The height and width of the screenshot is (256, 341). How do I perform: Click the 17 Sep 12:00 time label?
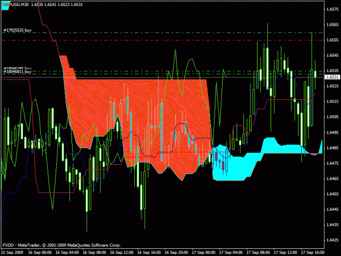click(285, 253)
